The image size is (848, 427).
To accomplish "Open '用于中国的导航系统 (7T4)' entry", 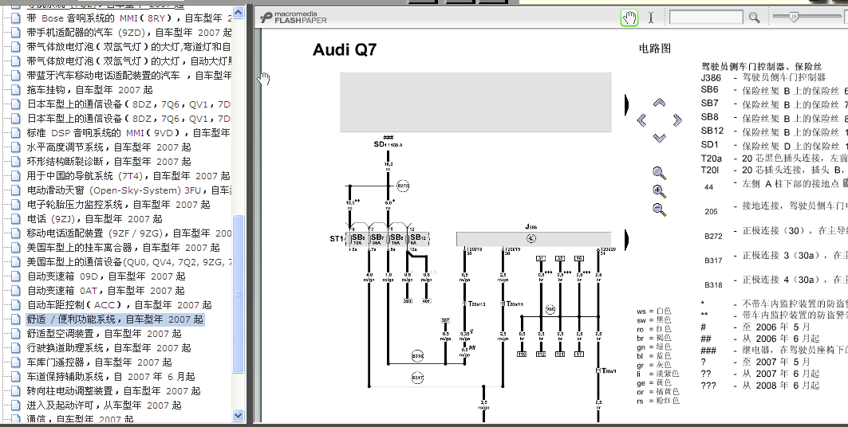I will pos(128,176).
